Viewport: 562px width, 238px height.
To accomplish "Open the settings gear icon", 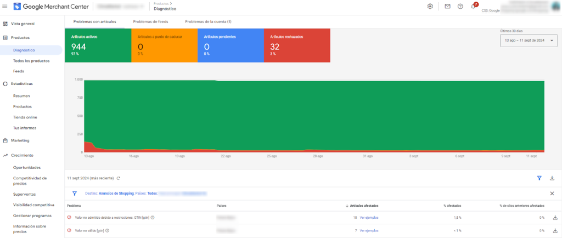I will point(430,7).
